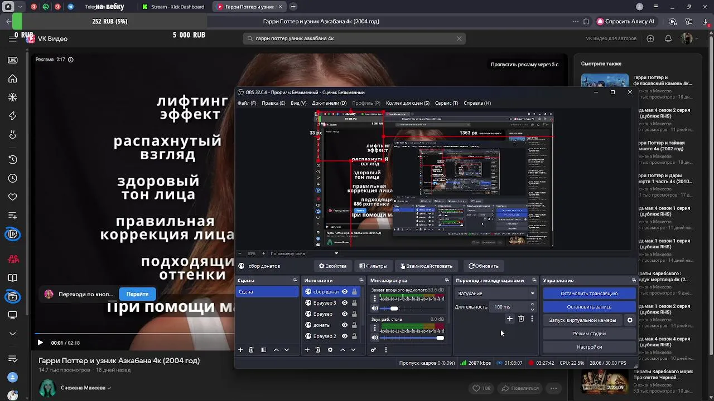Stop the stream with Остановить трансляцию
This screenshot has height=401, width=714.
[x=589, y=294]
